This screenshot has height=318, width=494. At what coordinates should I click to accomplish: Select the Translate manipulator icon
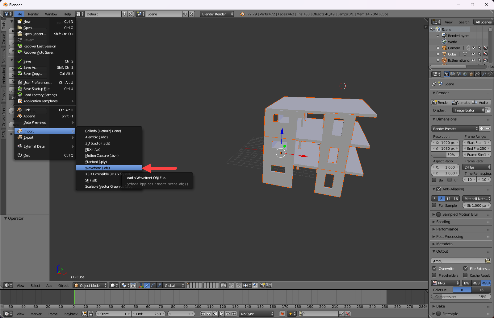point(147,285)
